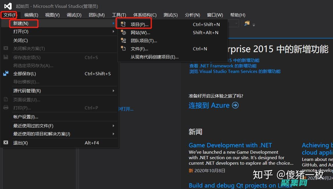The height and width of the screenshot is (189, 333).
Task: Click 查看 .NET Framework 的新增功能 link
Action: pyautogui.click(x=223, y=66)
